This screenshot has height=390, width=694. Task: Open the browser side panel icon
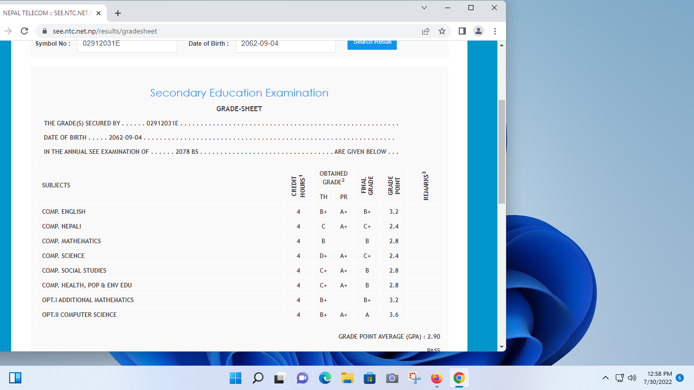click(462, 31)
